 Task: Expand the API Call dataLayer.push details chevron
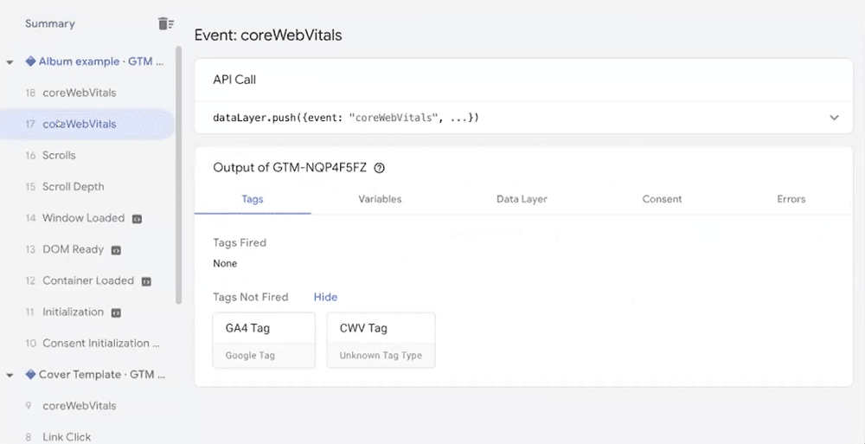click(x=834, y=118)
